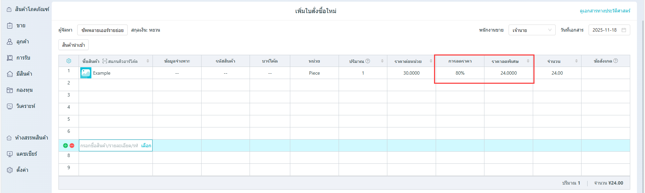This screenshot has width=645, height=193.
Task: Click the เลือก select link in row 7
Action: coord(146,146)
